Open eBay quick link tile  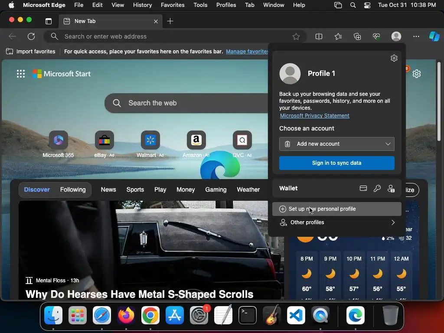pyautogui.click(x=104, y=144)
